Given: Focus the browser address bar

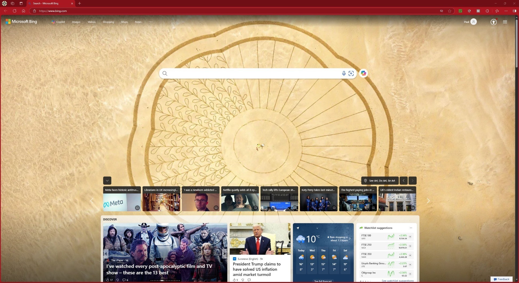Looking at the screenshot, I should (x=237, y=11).
